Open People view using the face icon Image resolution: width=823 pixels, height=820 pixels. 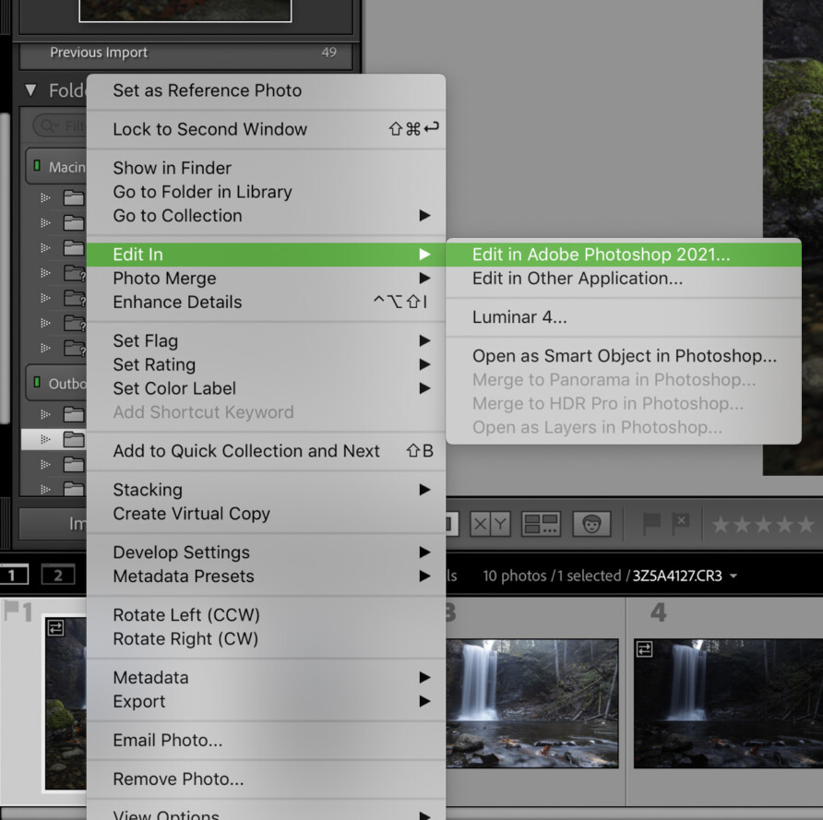(x=591, y=523)
